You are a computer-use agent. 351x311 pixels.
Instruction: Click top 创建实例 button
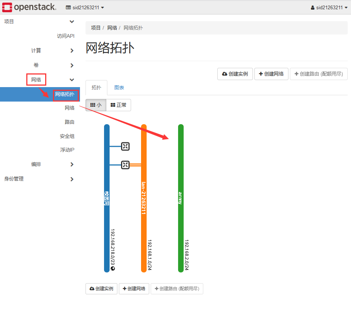235,74
